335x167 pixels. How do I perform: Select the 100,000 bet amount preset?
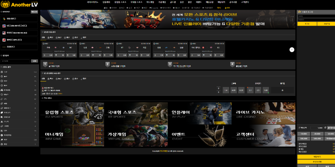[304, 138]
